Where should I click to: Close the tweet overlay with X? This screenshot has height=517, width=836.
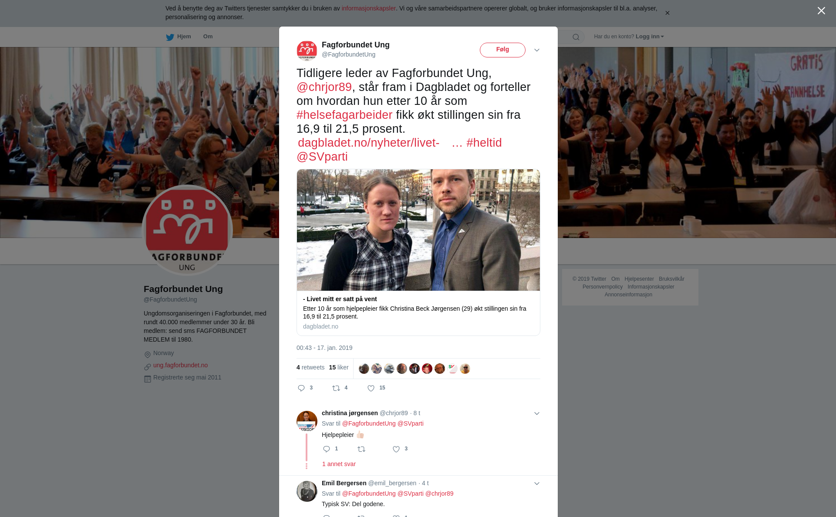point(821,11)
